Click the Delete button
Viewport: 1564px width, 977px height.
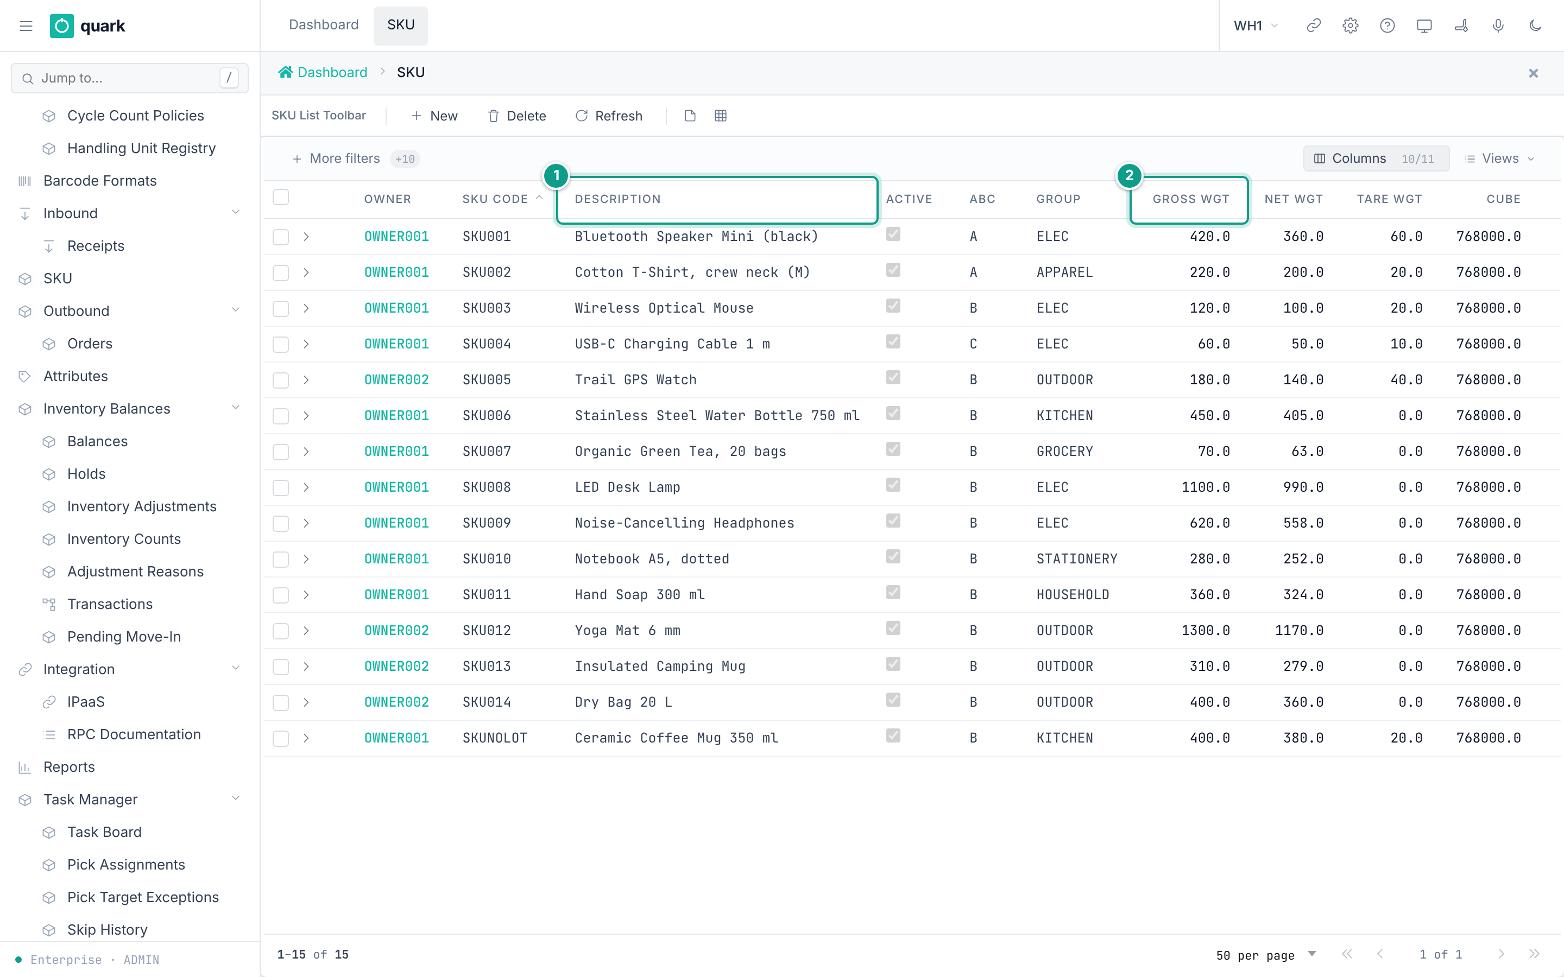tap(516, 116)
